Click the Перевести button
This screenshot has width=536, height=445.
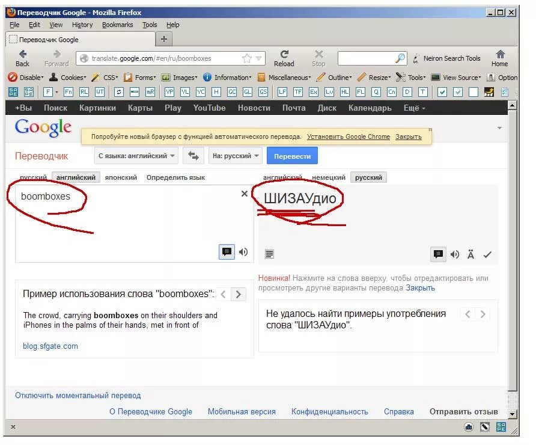pos(292,156)
